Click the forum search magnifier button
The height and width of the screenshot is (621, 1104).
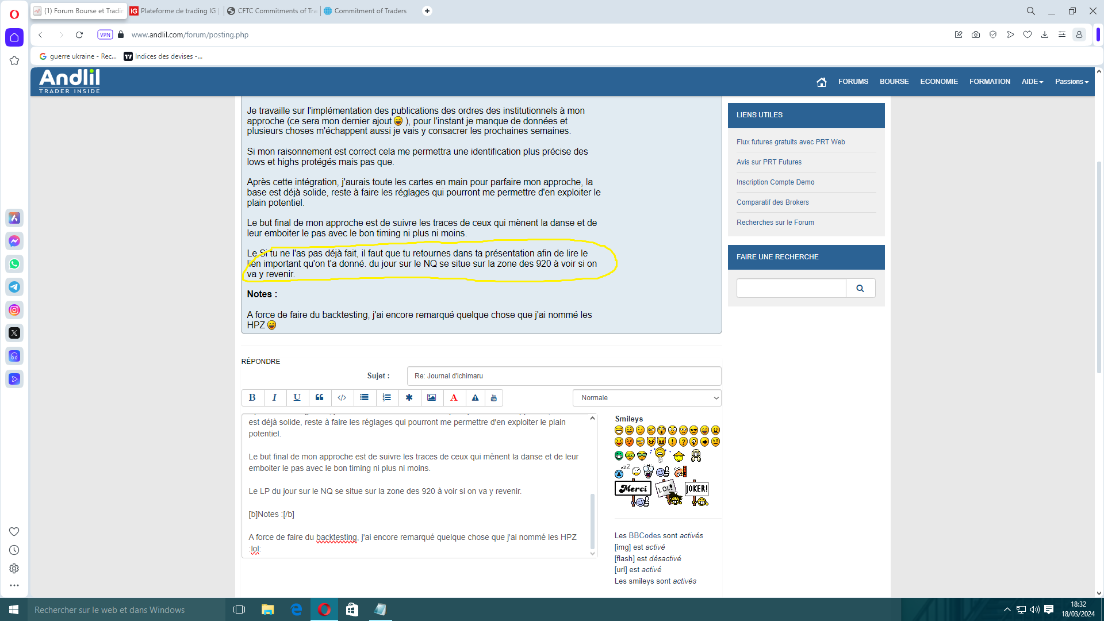point(860,289)
